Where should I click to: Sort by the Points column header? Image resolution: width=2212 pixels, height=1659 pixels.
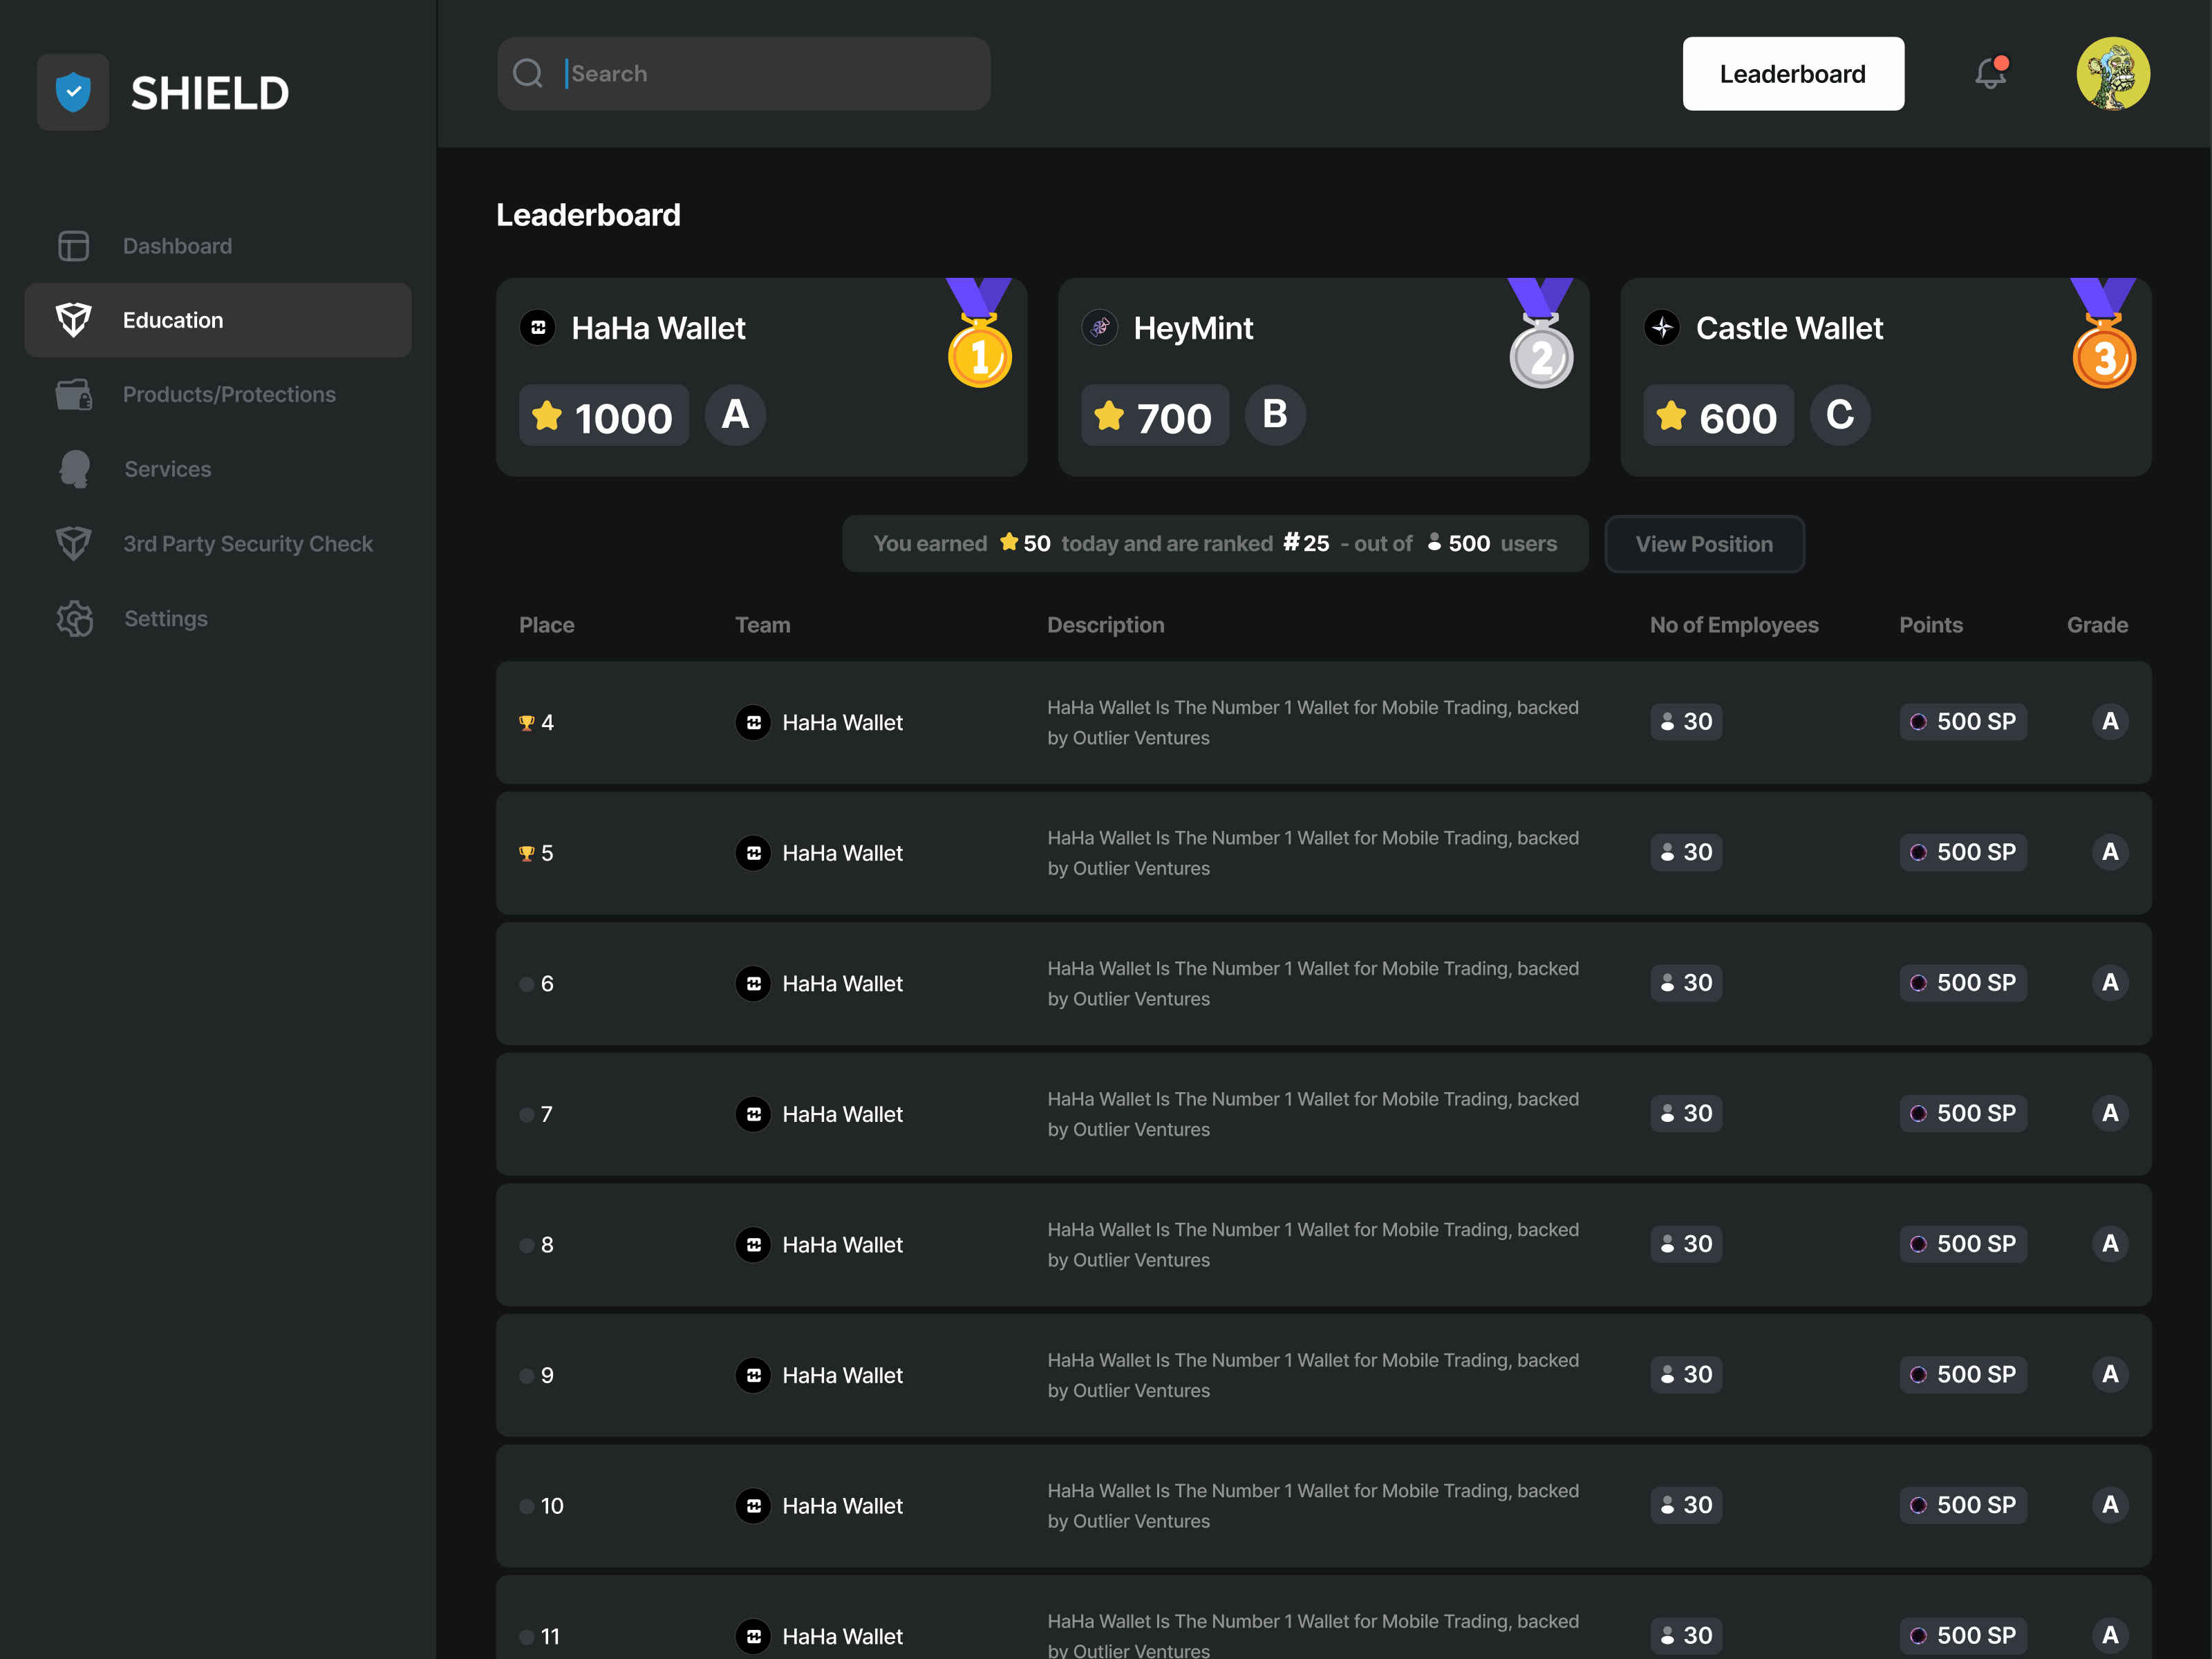click(x=1930, y=625)
